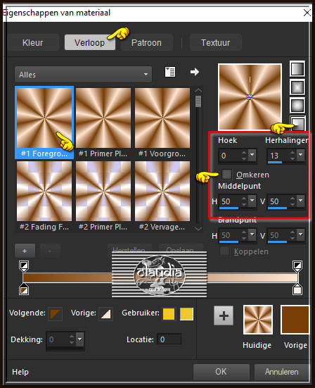Expand the Alles category dropdown
Screen dimensions: 315x388
pos(83,74)
